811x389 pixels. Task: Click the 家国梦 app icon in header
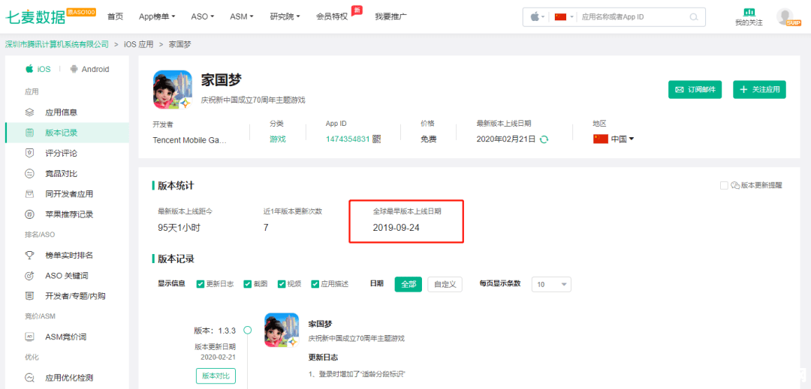[x=173, y=89]
